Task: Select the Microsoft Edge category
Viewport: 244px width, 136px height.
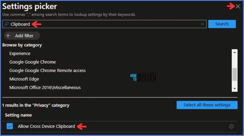Action: click(x=24, y=79)
